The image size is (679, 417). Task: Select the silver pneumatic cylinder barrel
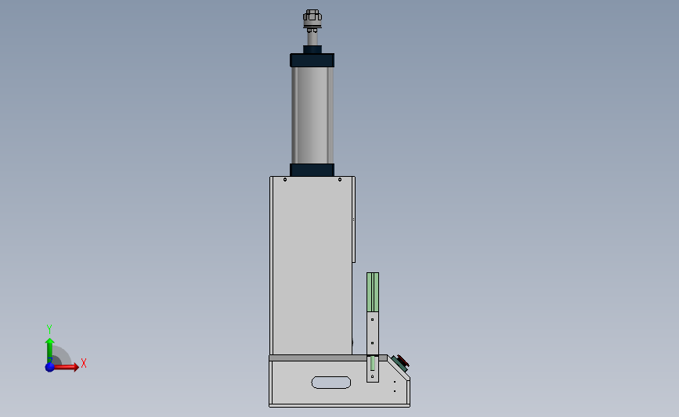312,115
